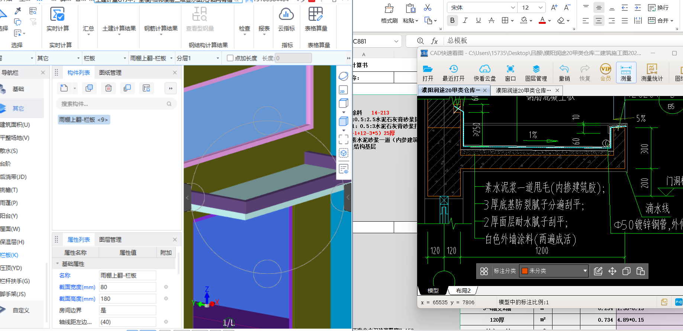Switch to the 图层管理 tab in properties panel
This screenshot has height=331, width=683.
[110, 240]
